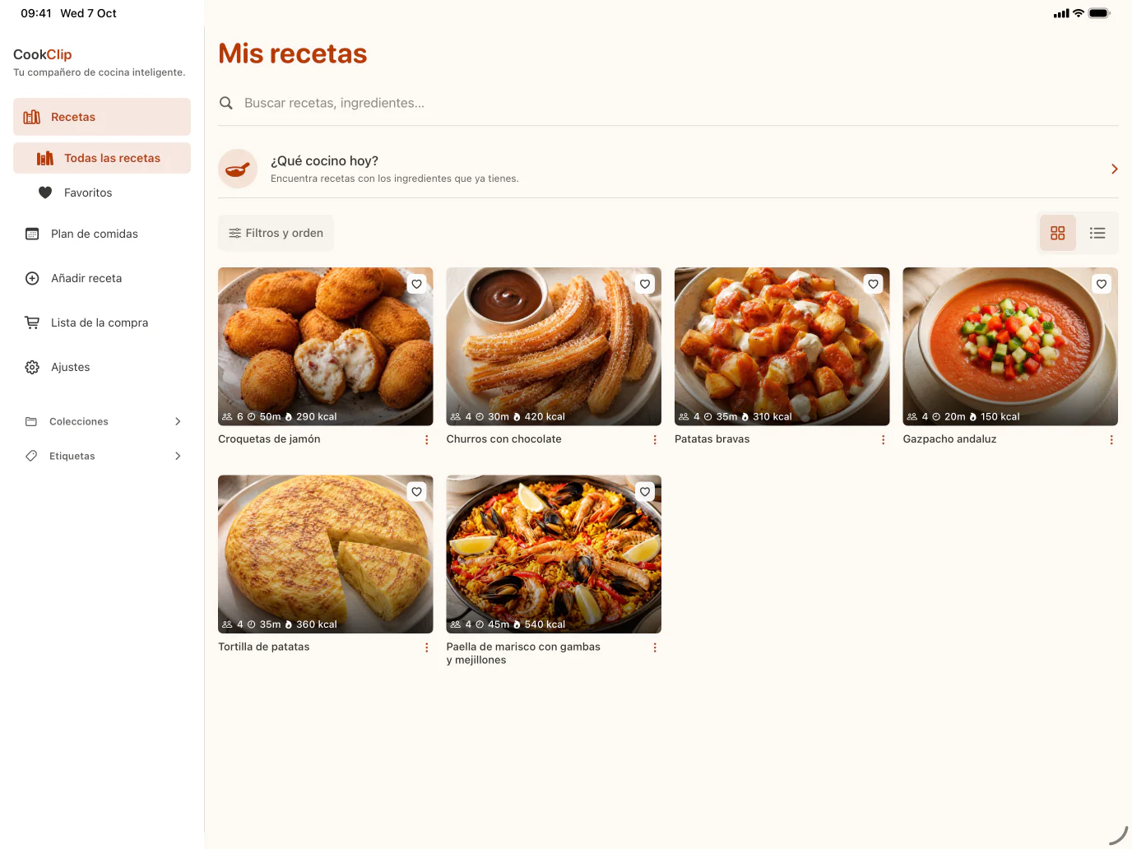The image size is (1132, 849).
Task: Click the shopping cart icon
Action: tap(32, 322)
